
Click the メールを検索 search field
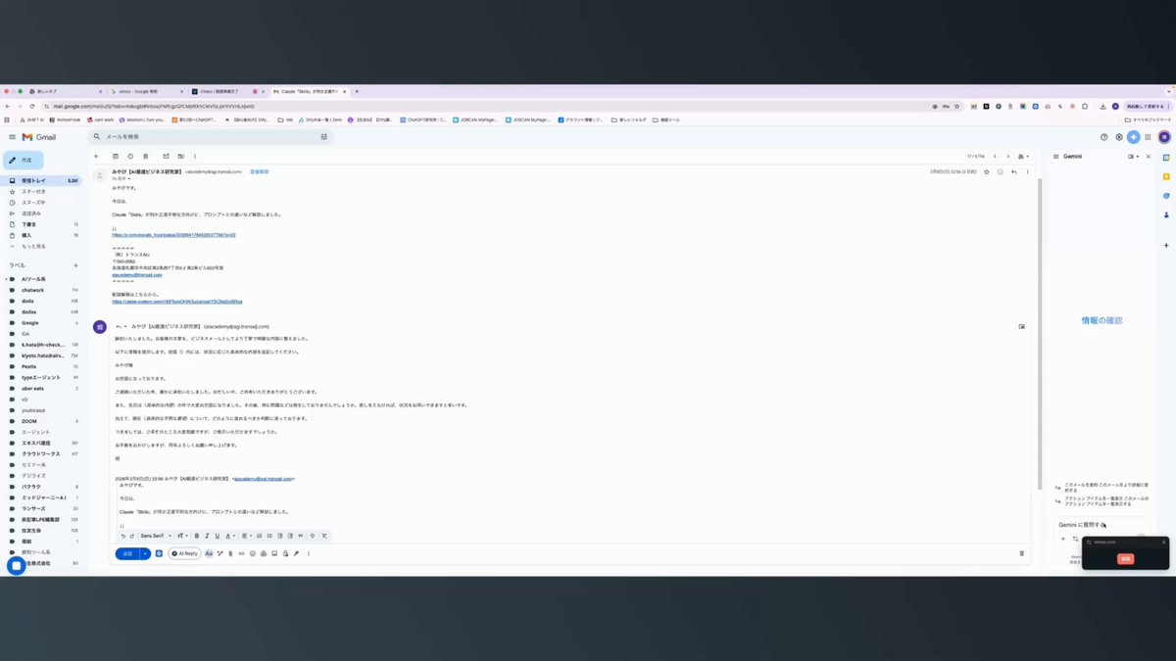[211, 137]
